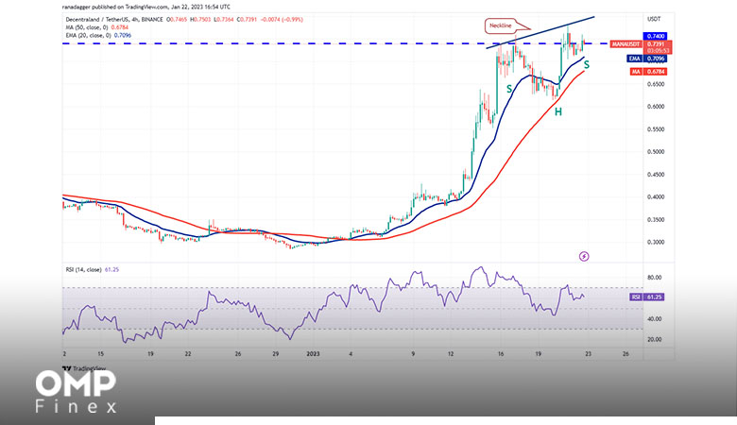Click date 22 on the time axis
Viewport: 737px width, 425px height.
(x=188, y=354)
